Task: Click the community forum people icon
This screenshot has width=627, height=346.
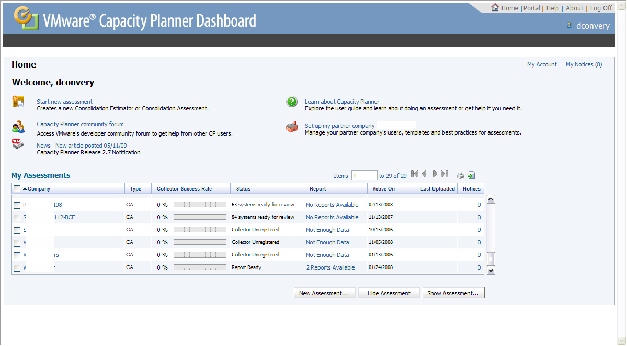Action: coord(18,127)
